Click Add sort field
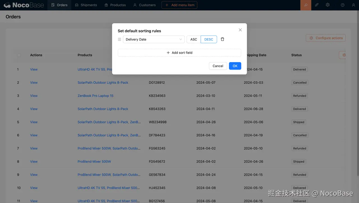Image resolution: width=359 pixels, height=203 pixels. coord(179,53)
